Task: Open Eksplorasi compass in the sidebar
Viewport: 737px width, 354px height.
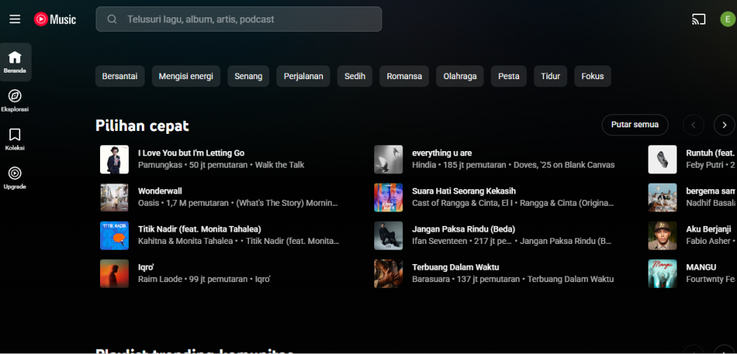Action: pos(15,101)
